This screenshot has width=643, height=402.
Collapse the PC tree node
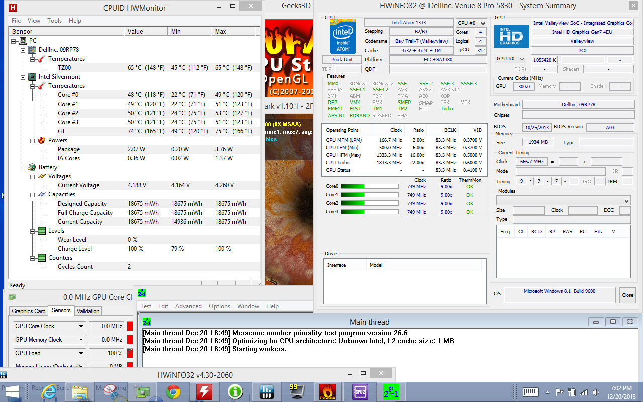(14, 41)
